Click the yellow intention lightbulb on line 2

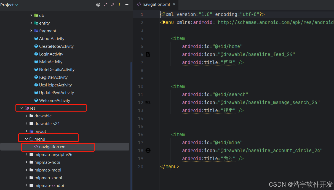click(164, 22)
